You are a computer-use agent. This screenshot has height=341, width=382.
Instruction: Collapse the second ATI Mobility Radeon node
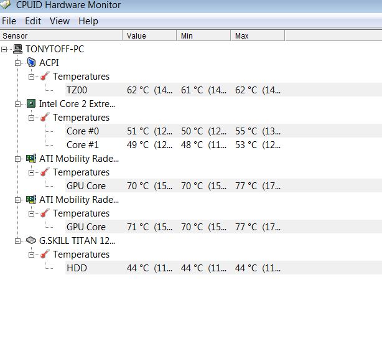coord(17,200)
